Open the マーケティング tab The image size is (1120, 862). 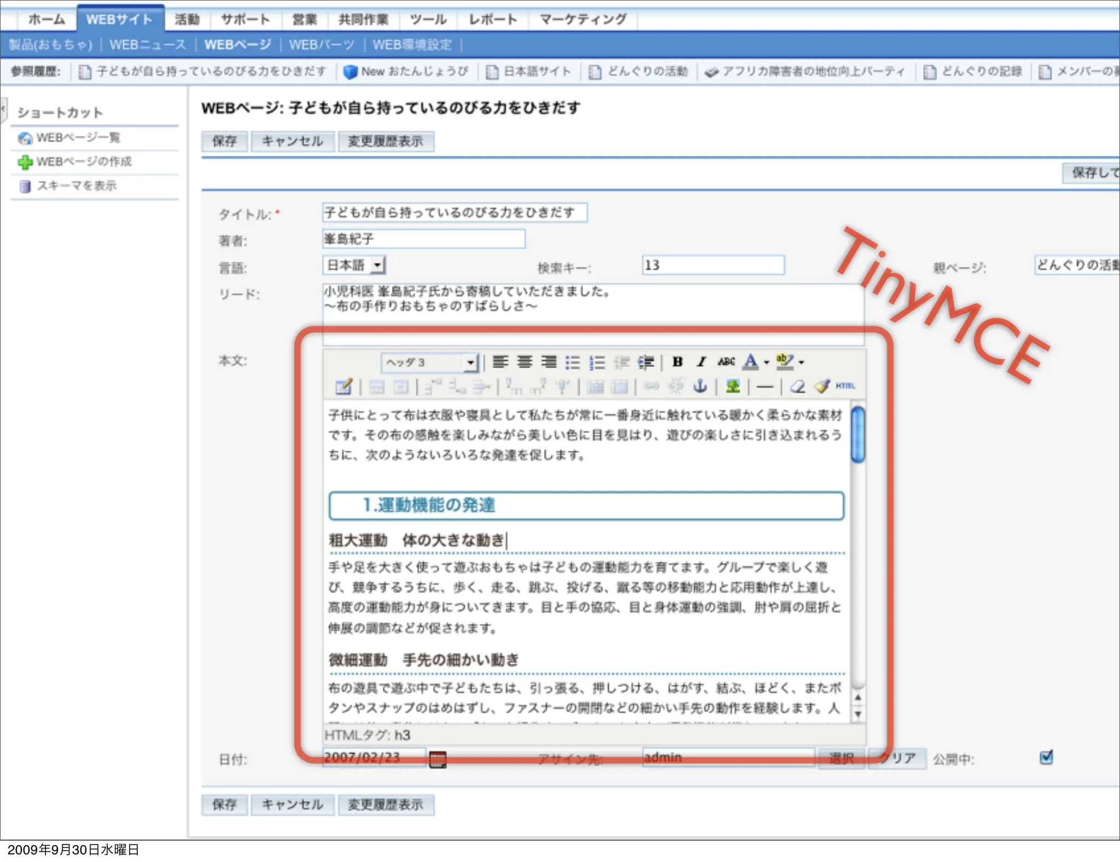click(583, 19)
